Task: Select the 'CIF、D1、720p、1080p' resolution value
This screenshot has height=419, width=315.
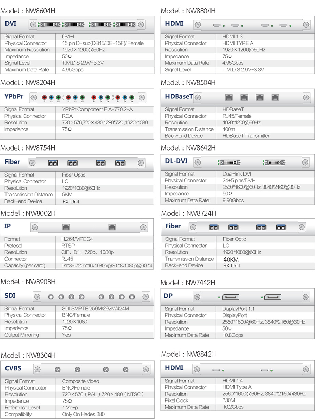Action: (x=88, y=252)
